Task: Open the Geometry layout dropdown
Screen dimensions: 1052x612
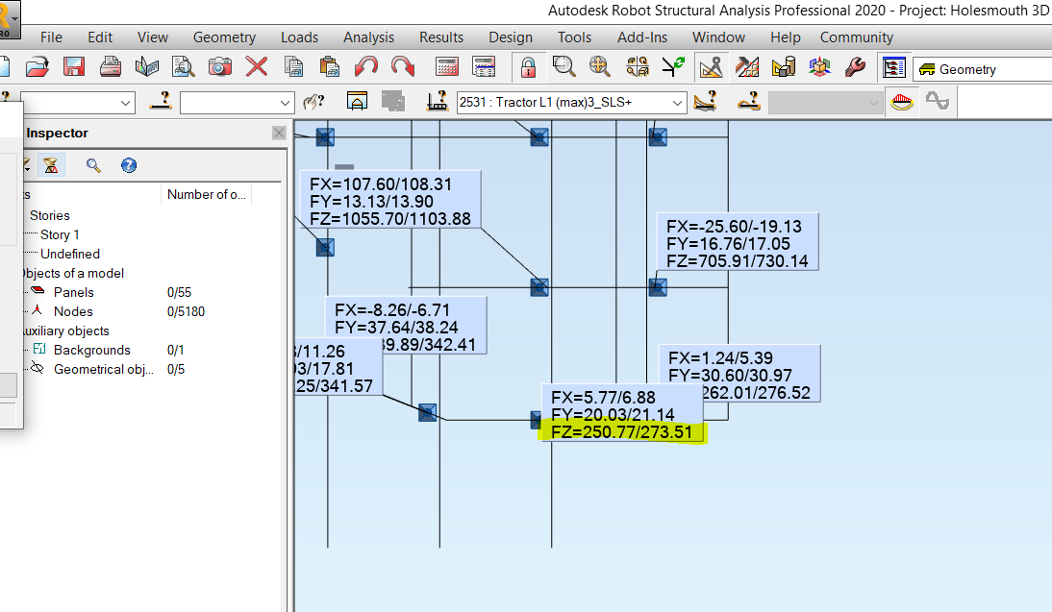Action: coord(983,69)
